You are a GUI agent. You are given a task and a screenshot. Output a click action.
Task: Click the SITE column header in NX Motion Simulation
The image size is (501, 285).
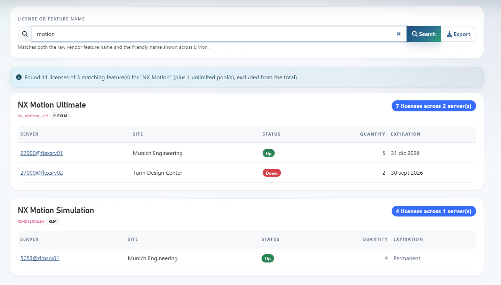[133, 239]
